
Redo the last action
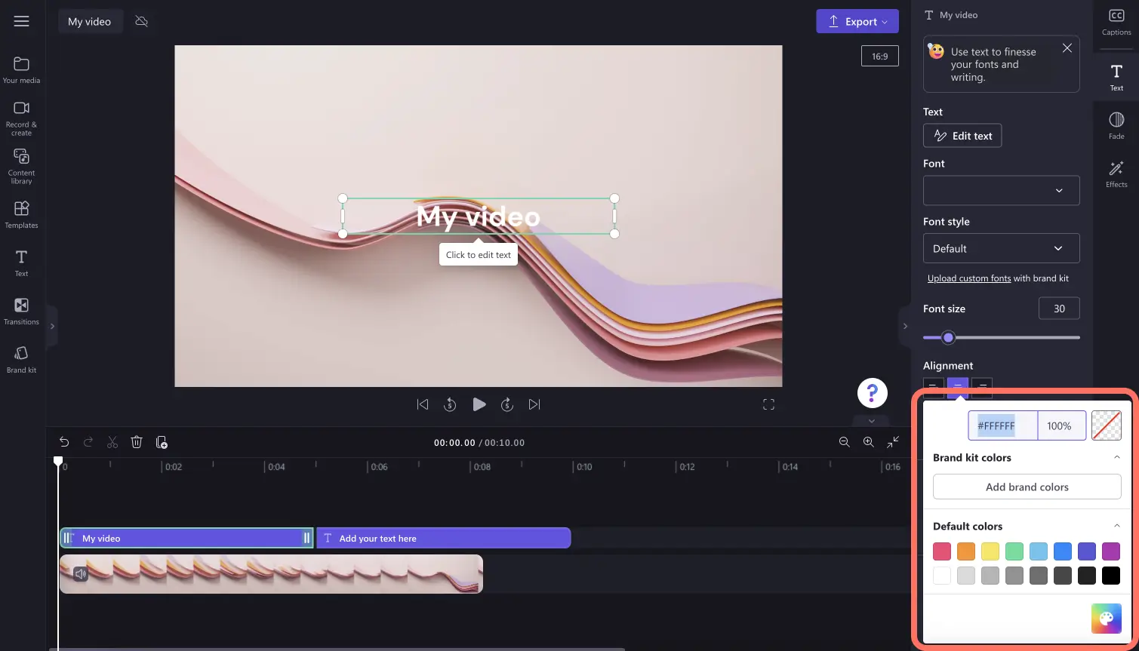(x=88, y=442)
